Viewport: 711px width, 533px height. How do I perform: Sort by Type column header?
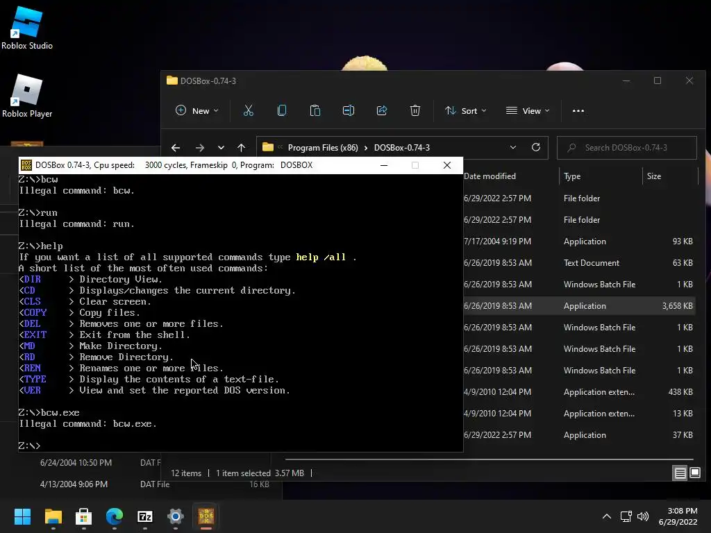point(572,176)
